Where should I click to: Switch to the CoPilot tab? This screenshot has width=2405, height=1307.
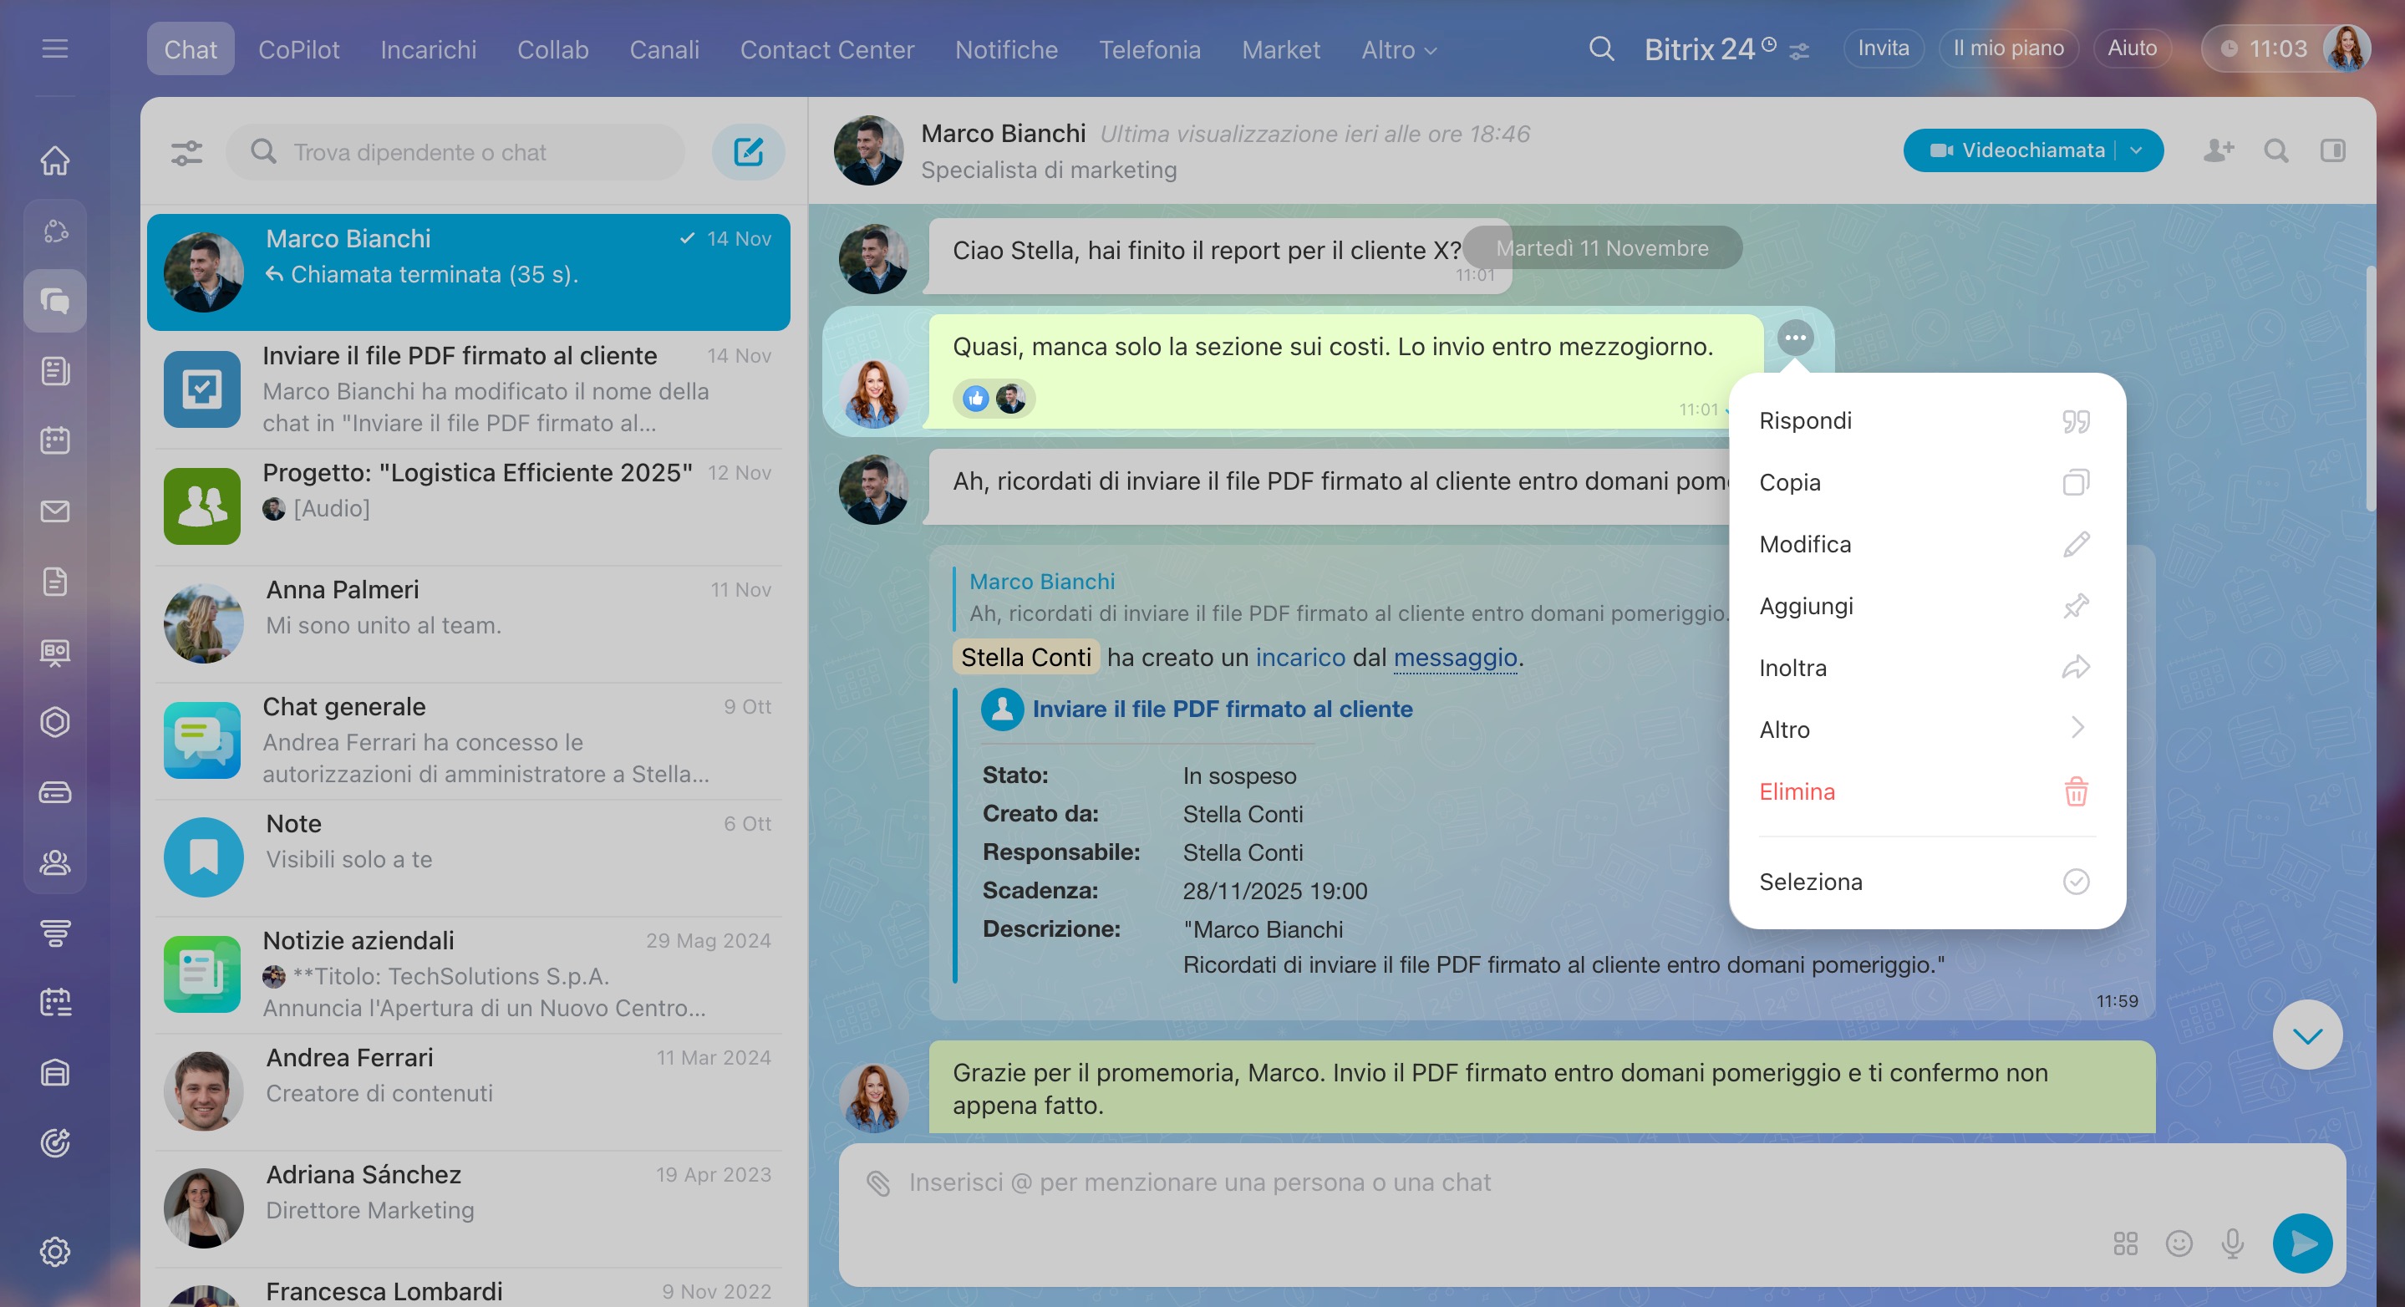(297, 49)
